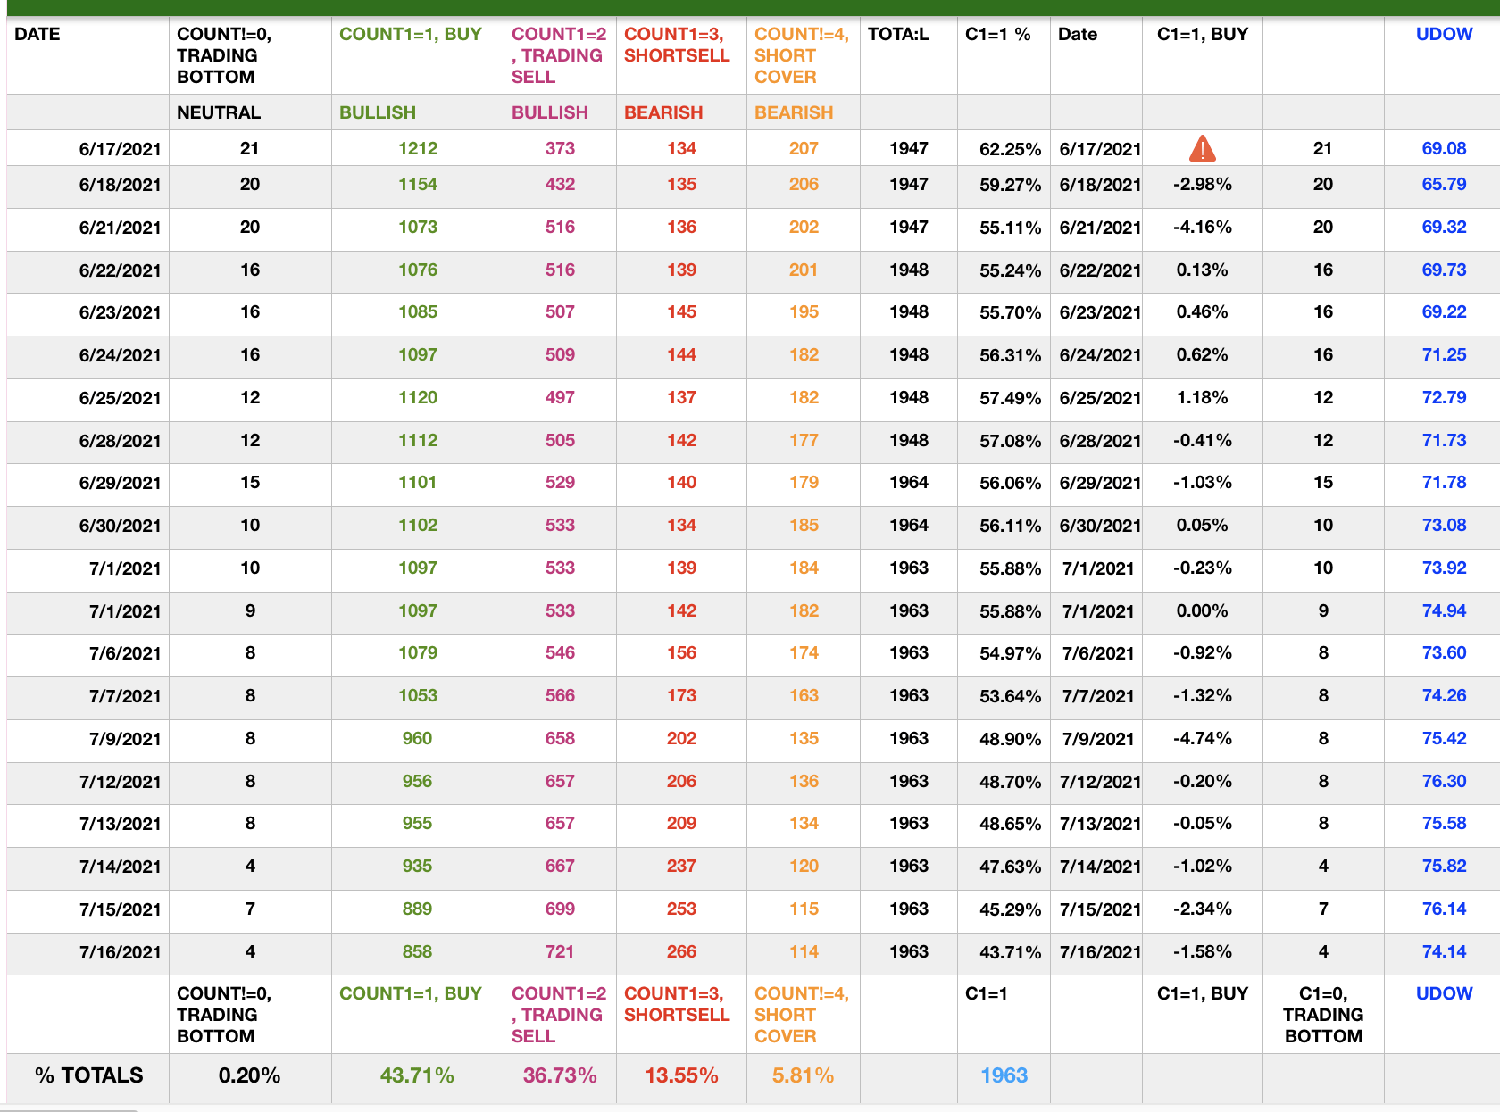The image size is (1500, 1112).
Task: Click the blue UDOW value 69.08
Action: tap(1444, 149)
